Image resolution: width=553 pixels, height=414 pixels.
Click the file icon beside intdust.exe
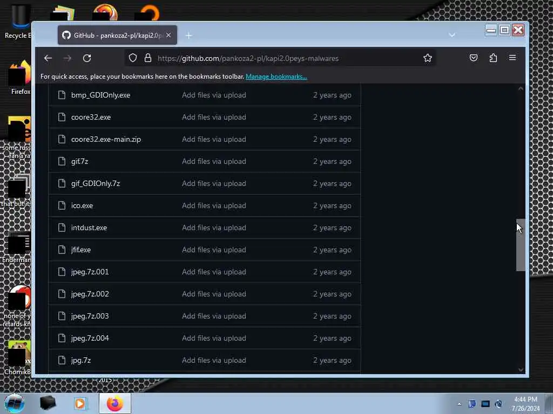tap(62, 228)
